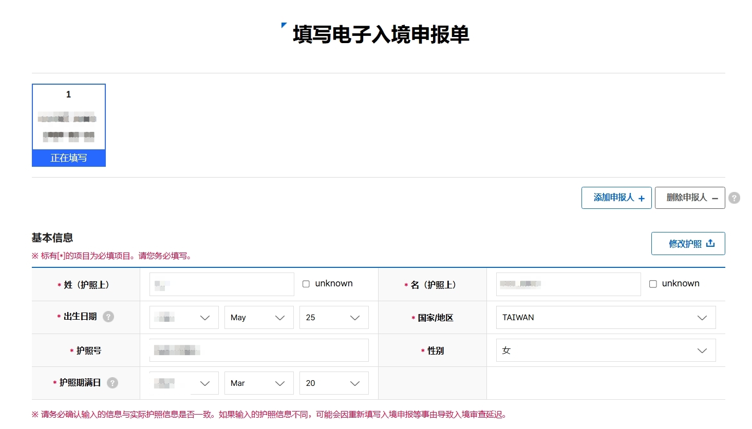
Task: Click the 名（护照上）given name input field
Action: pos(569,284)
